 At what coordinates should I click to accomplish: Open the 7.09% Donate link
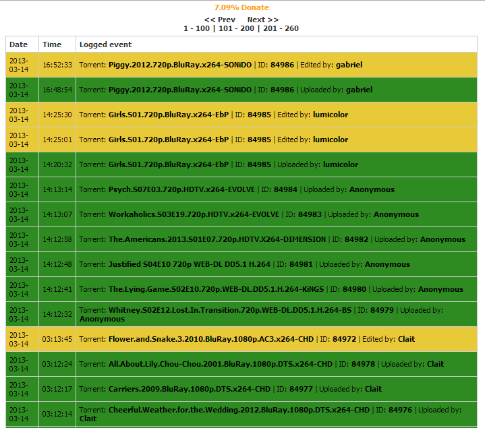[x=241, y=7]
